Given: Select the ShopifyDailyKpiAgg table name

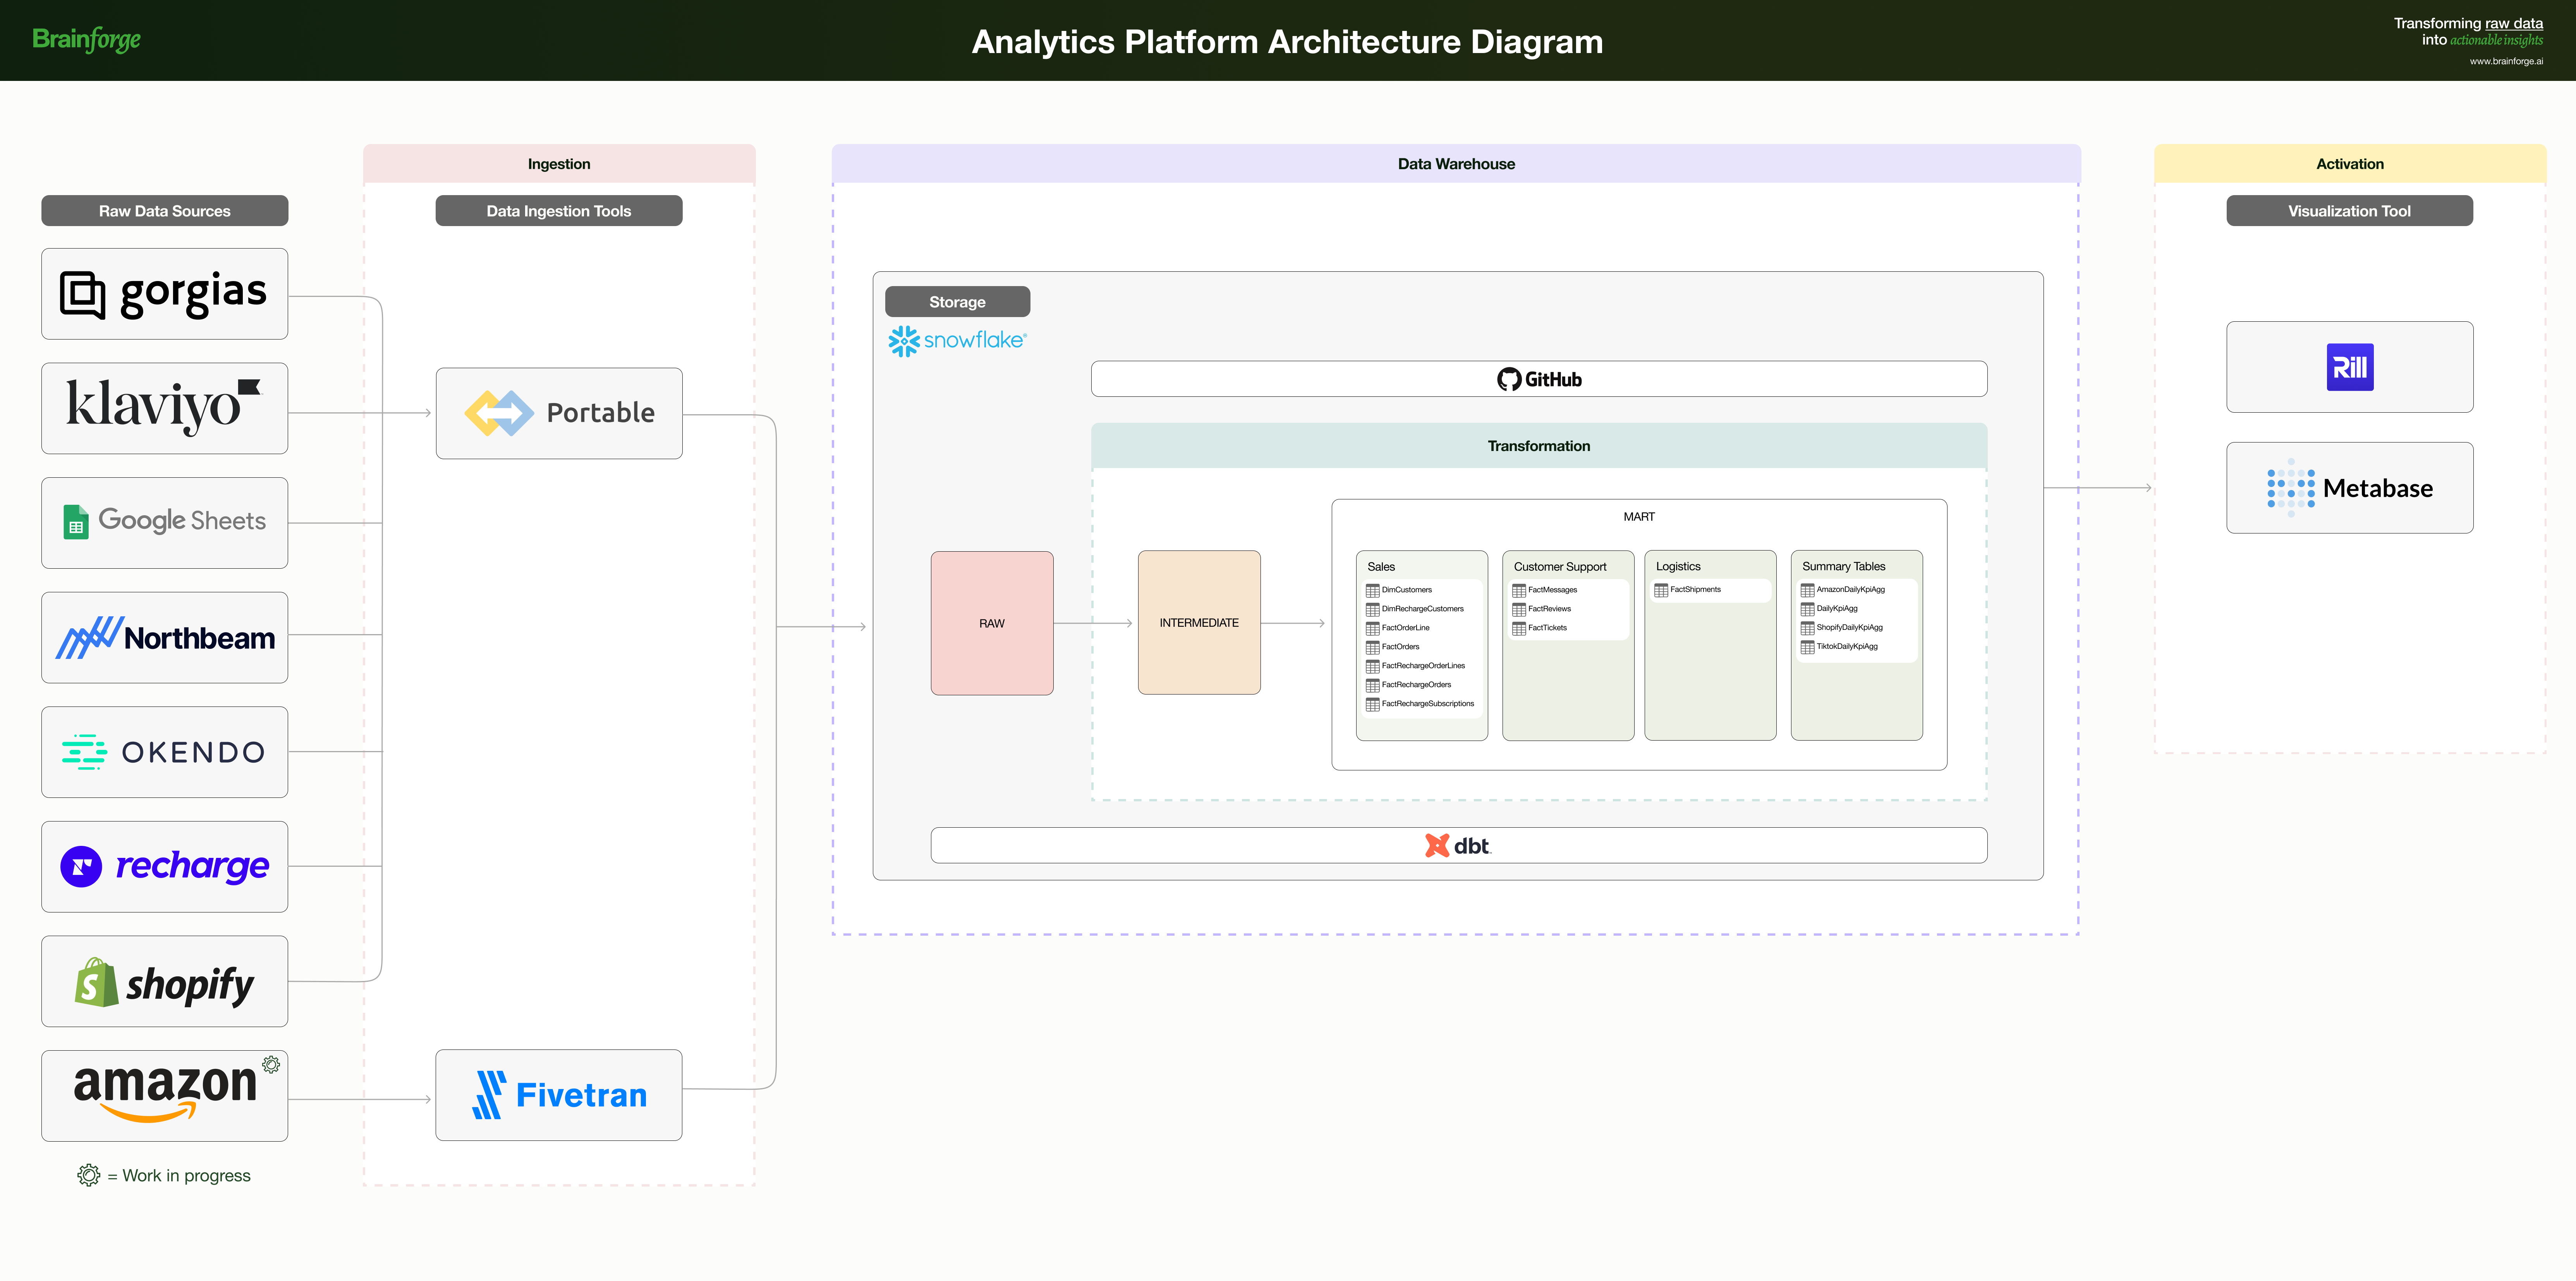Looking at the screenshot, I should tap(1850, 628).
